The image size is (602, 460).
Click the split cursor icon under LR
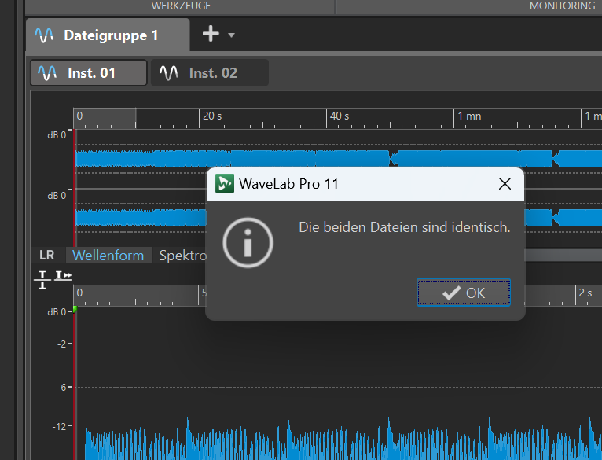click(42, 278)
